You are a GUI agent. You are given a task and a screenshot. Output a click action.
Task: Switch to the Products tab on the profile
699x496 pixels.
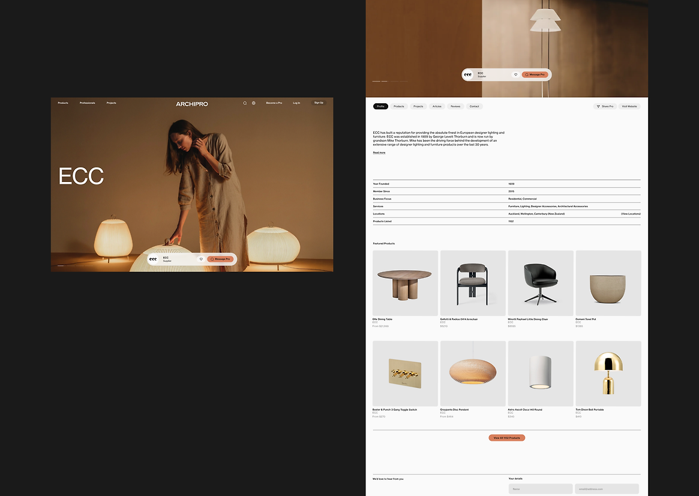click(399, 106)
